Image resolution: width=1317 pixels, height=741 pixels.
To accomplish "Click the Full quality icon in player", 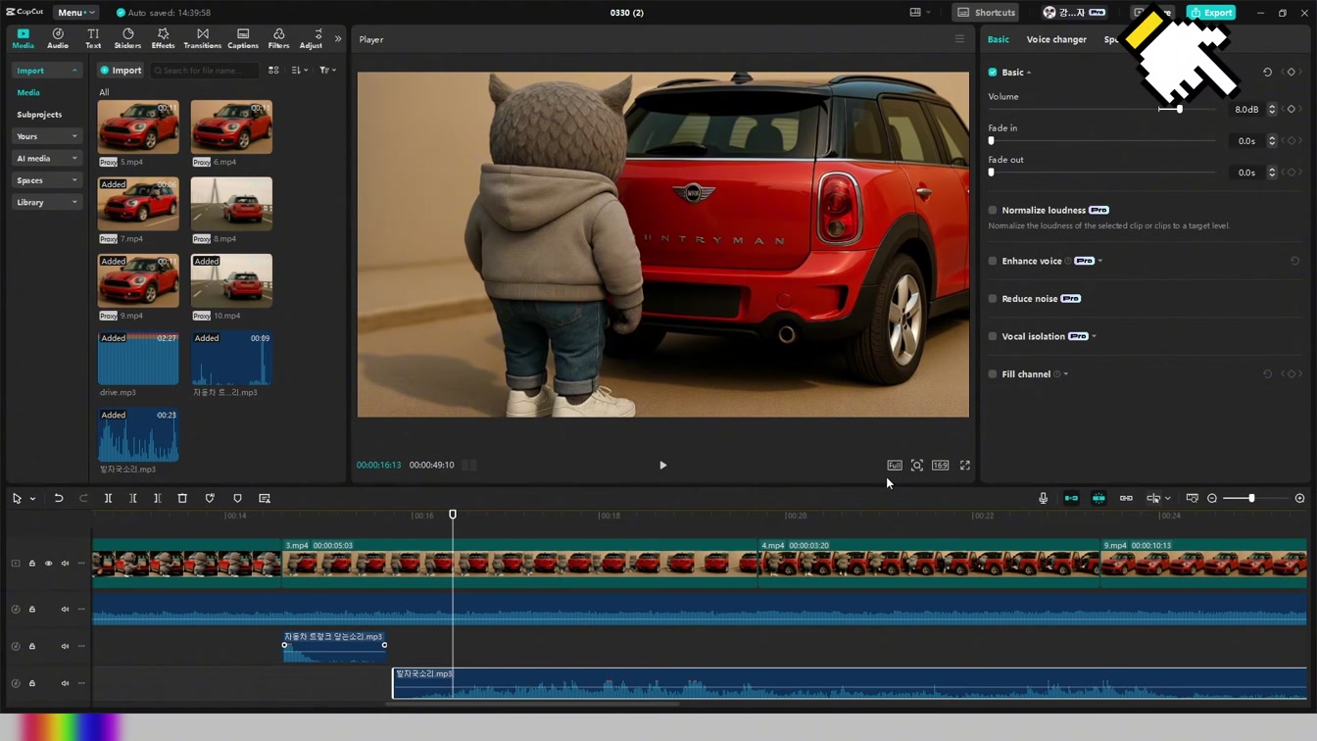I will (x=895, y=466).
